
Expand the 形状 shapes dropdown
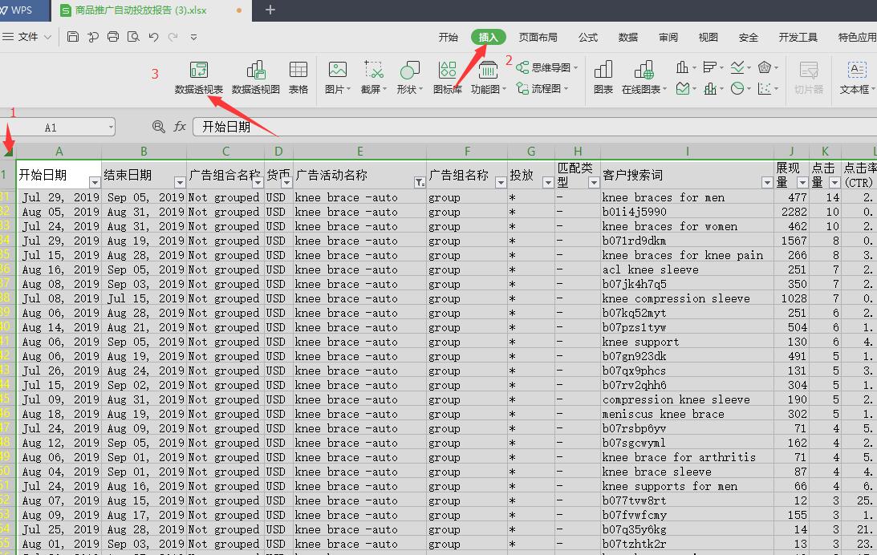tap(421, 90)
